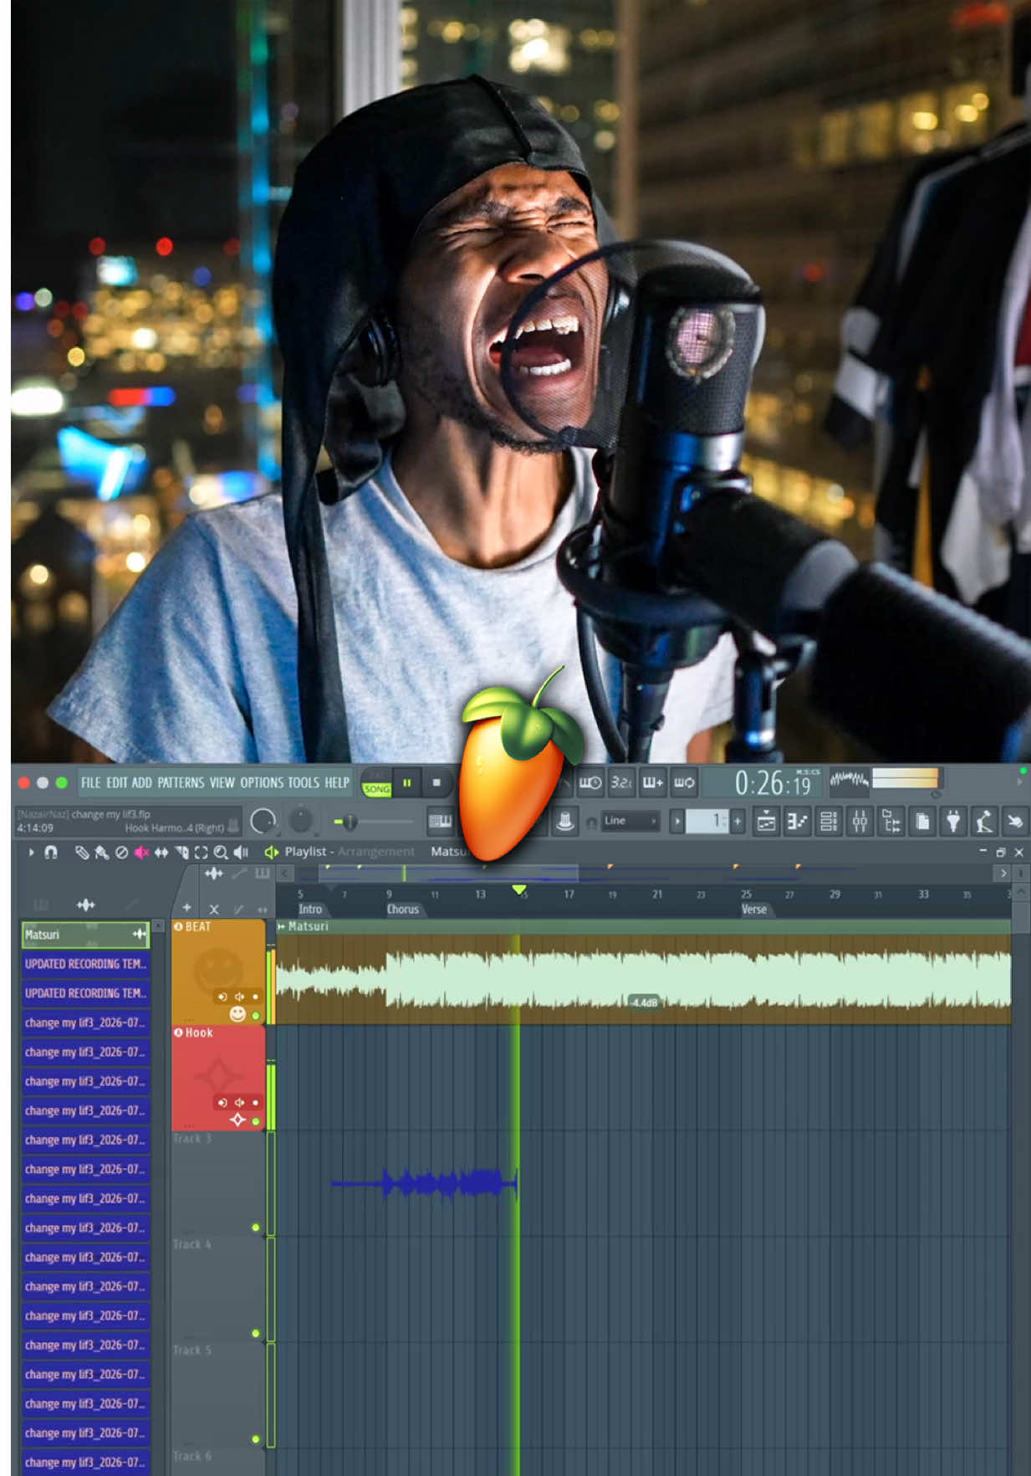
Task: Open the pattern selector arrow
Action: click(x=677, y=822)
